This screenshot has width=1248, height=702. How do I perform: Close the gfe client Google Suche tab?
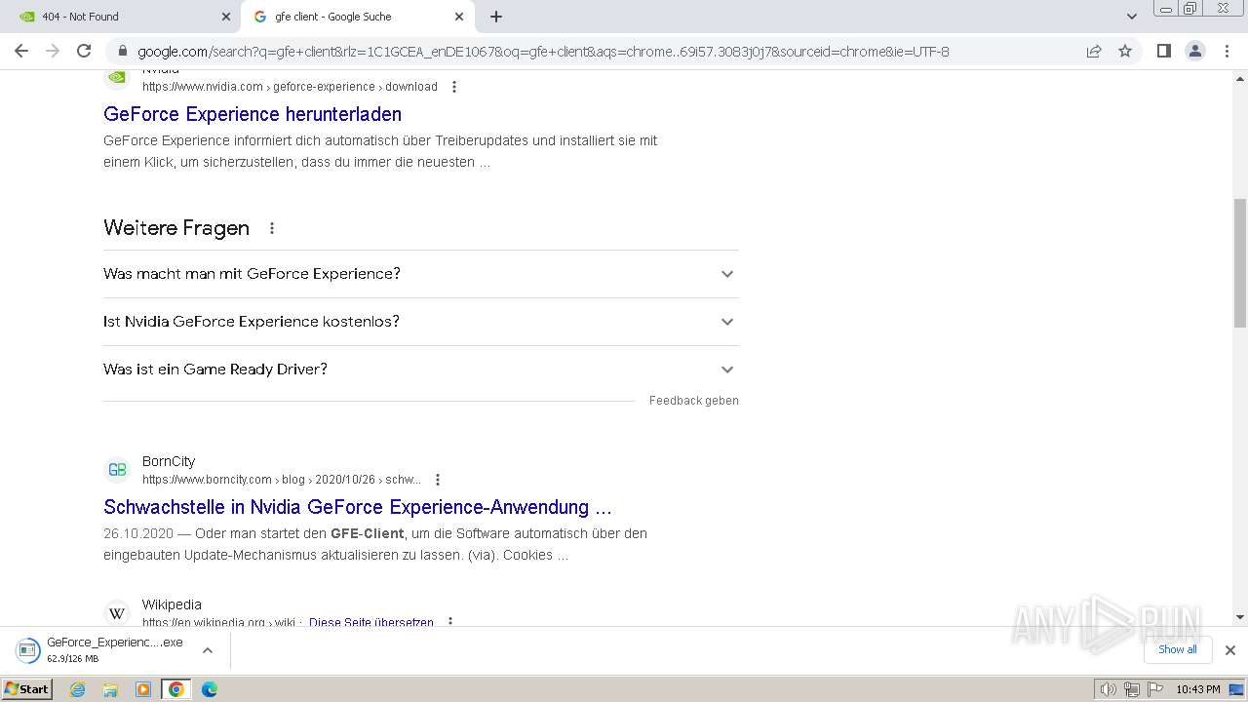point(459,17)
